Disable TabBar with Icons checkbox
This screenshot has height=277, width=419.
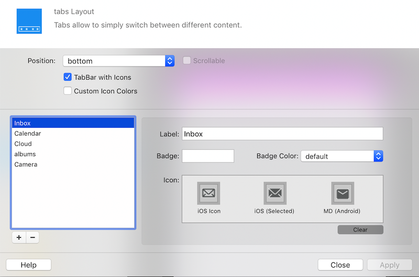coord(68,77)
